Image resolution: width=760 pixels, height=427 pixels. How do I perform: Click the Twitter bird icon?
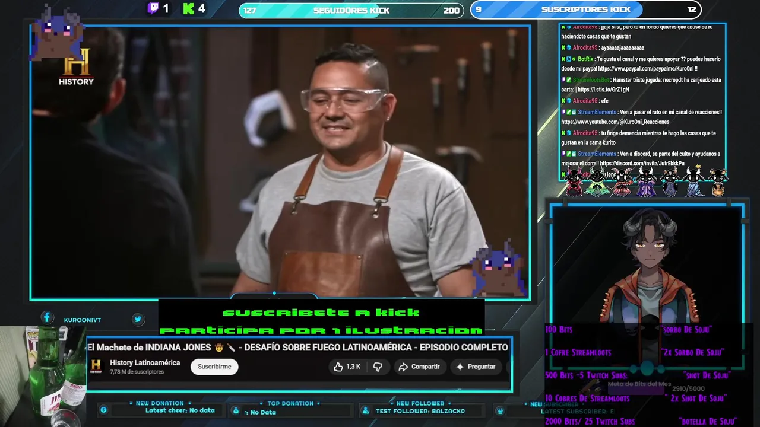point(138,319)
